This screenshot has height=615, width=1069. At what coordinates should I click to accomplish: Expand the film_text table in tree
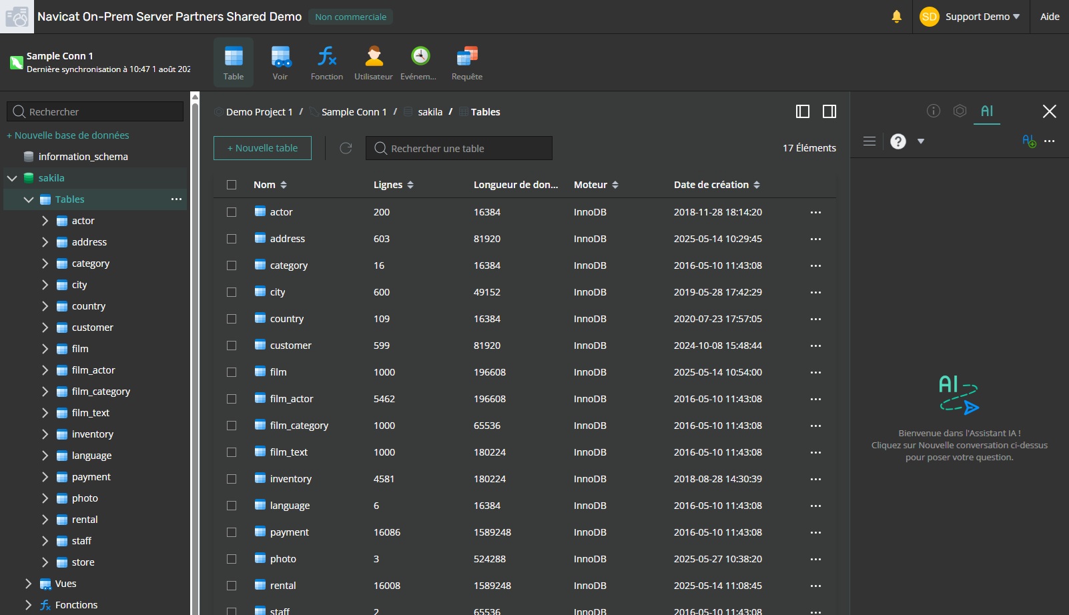point(45,413)
